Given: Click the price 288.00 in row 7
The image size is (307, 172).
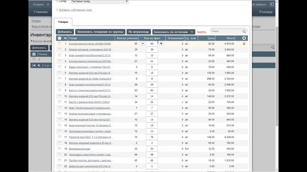Looking at the screenshot, I should pyautogui.click(x=211, y=79).
